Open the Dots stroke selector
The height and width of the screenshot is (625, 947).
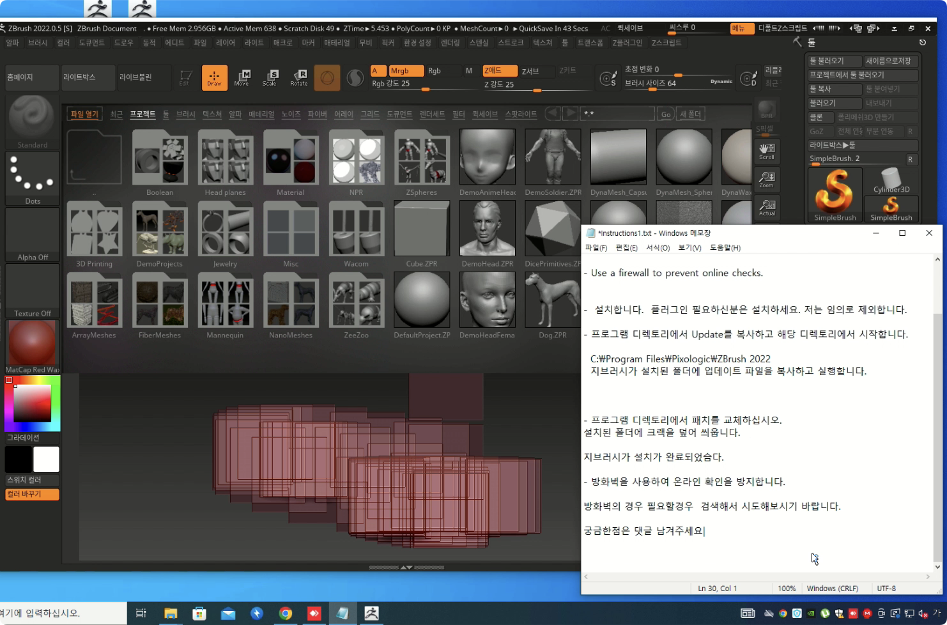tap(32, 178)
